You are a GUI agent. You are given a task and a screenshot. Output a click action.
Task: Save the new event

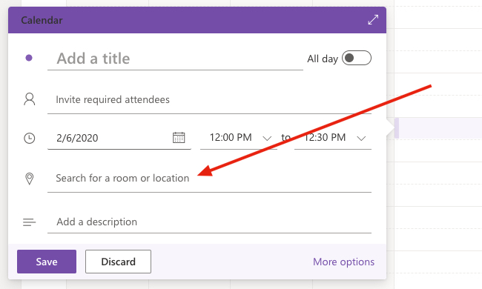tap(47, 262)
